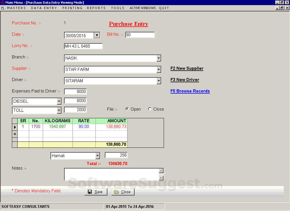Image resolution: width=290 pixels, height=211 pixels.
Task: Open the Supplier dropdown showing STAR FARM
Action: click(x=159, y=69)
